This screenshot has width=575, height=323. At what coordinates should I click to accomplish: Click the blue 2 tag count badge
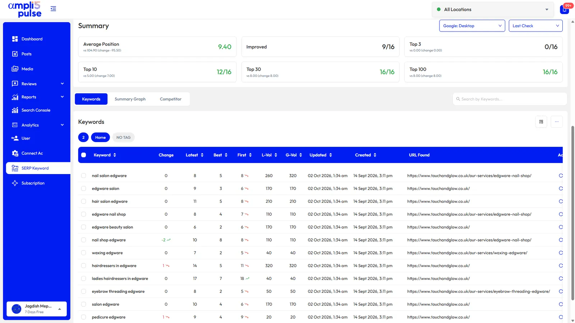[x=83, y=137]
